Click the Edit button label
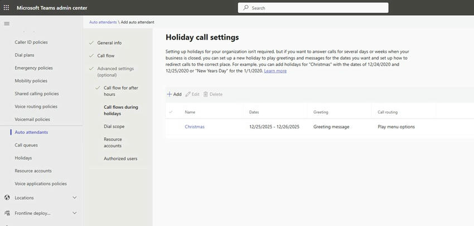The width and height of the screenshot is (474, 226). pyautogui.click(x=196, y=94)
